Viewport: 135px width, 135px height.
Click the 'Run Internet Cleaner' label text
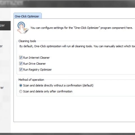pos(36,58)
